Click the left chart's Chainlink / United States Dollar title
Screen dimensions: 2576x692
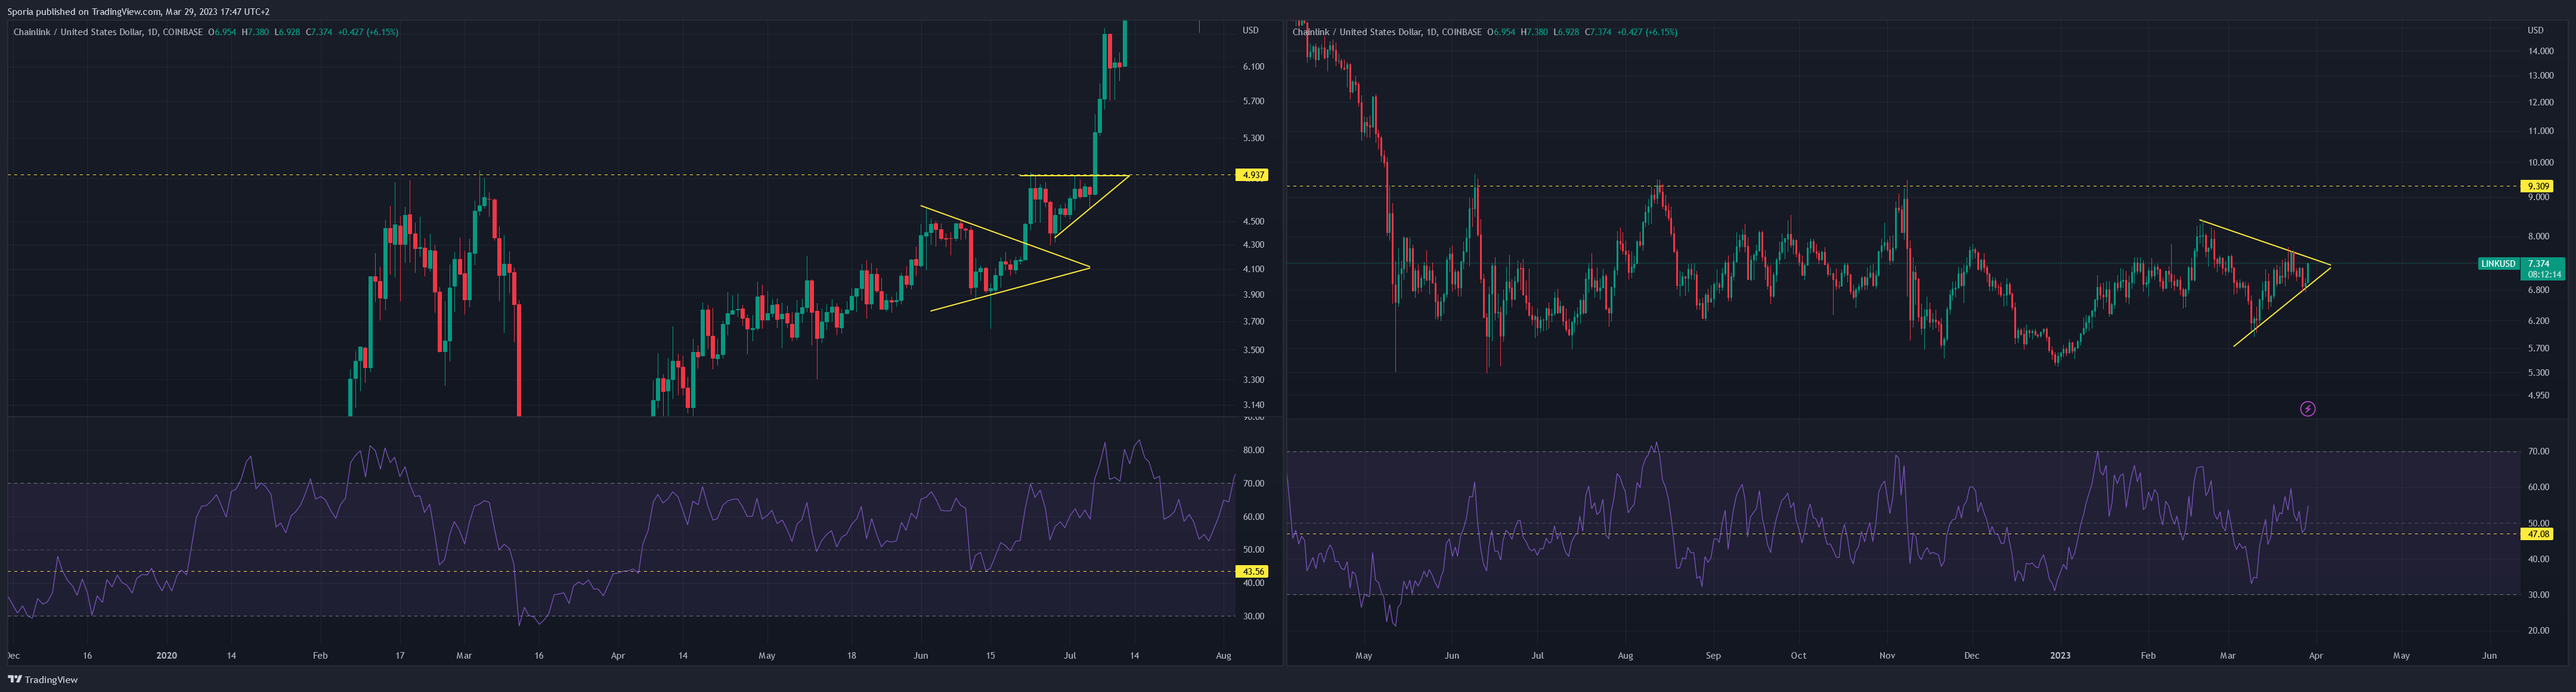click(78, 32)
